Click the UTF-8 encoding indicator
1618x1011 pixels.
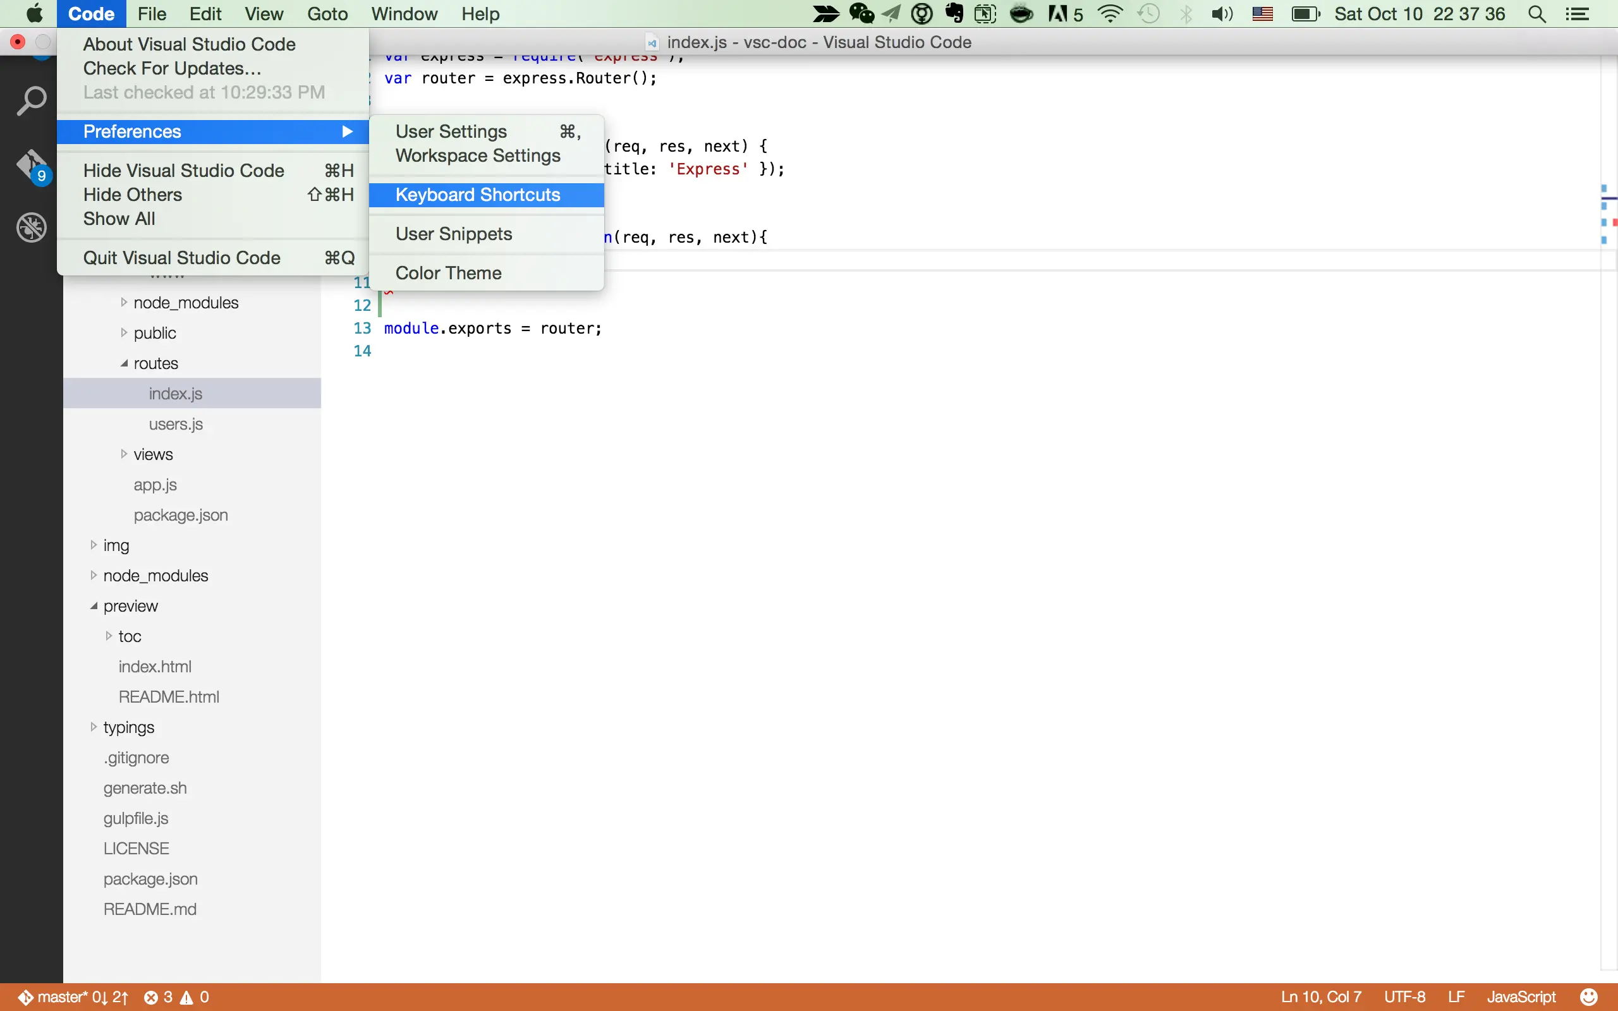[1404, 997]
